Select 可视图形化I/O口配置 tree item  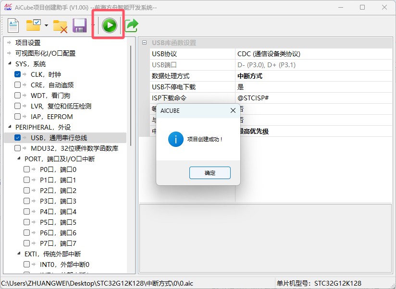[x=46, y=53]
